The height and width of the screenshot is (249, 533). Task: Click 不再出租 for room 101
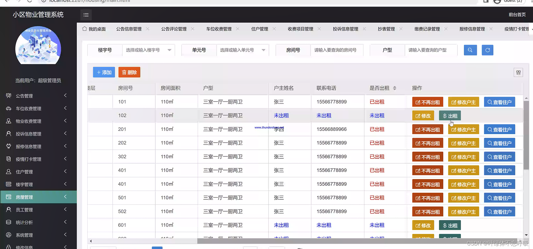point(428,102)
